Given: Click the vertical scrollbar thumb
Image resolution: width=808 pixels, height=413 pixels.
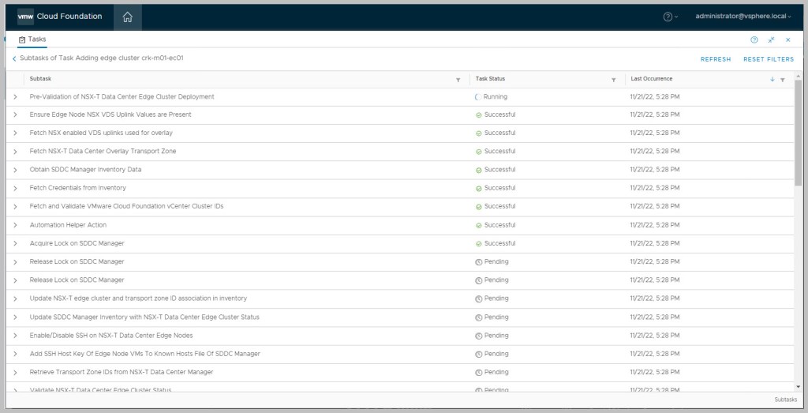Looking at the screenshot, I should click(799, 133).
